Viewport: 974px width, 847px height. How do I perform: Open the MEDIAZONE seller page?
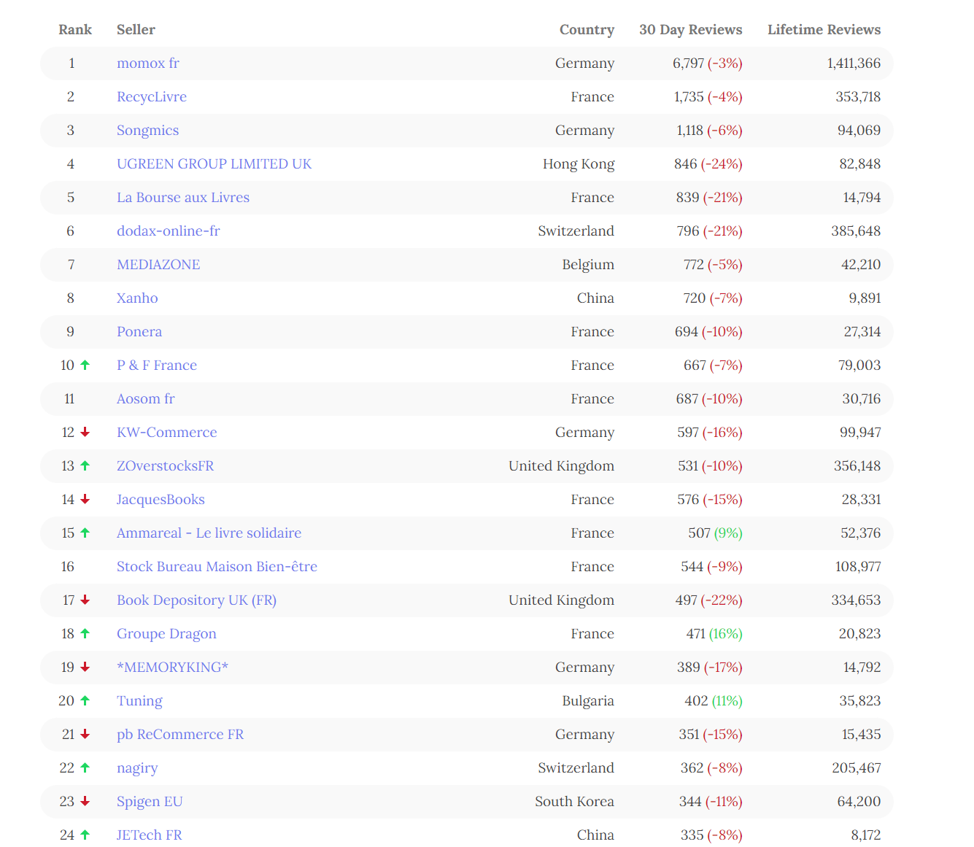(158, 265)
